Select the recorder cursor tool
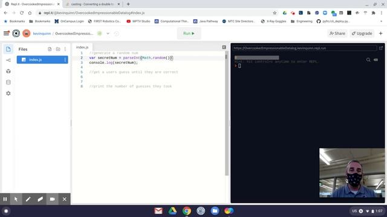The height and width of the screenshot is (217, 387). click(x=16, y=199)
